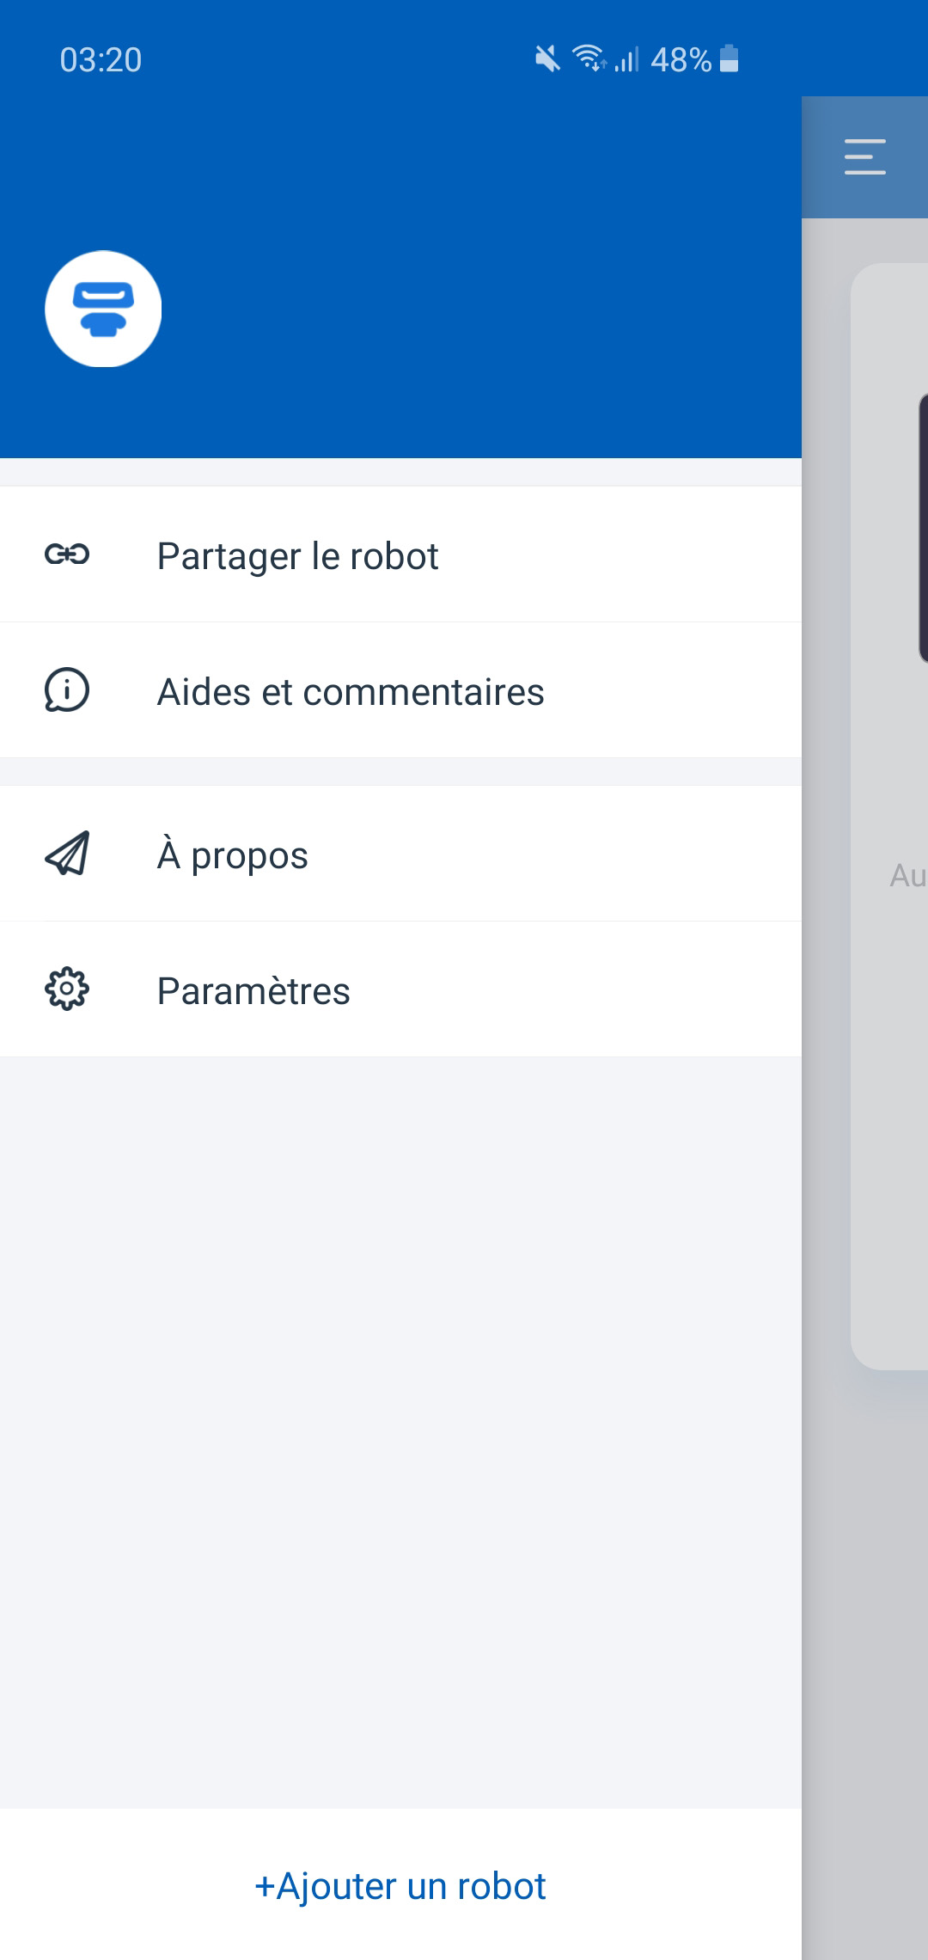The image size is (928, 1960).
Task: Tap the 48% battery percentage text
Action: pos(681,60)
